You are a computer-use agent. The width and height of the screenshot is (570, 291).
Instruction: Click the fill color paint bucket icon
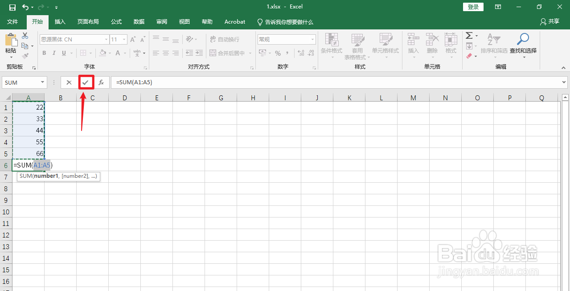(x=103, y=53)
